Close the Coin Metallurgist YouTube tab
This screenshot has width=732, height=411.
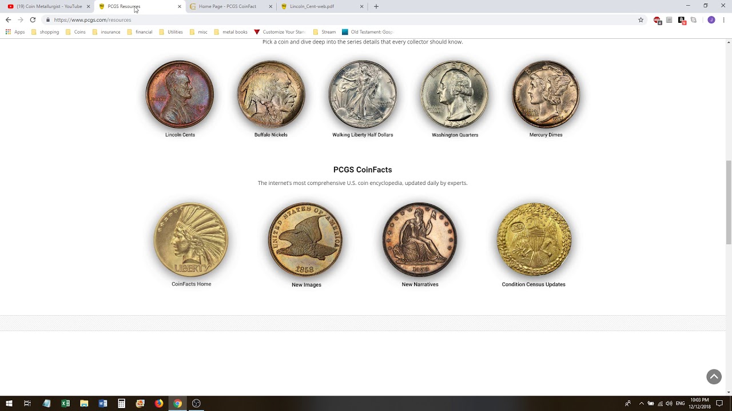pyautogui.click(x=88, y=6)
